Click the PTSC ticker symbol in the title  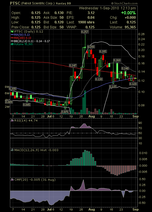15,3
